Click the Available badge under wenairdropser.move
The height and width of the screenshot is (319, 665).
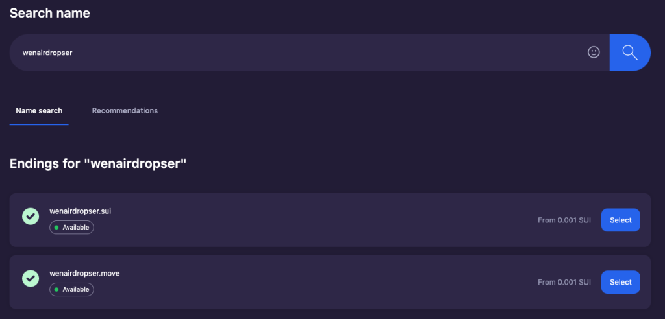tap(71, 289)
